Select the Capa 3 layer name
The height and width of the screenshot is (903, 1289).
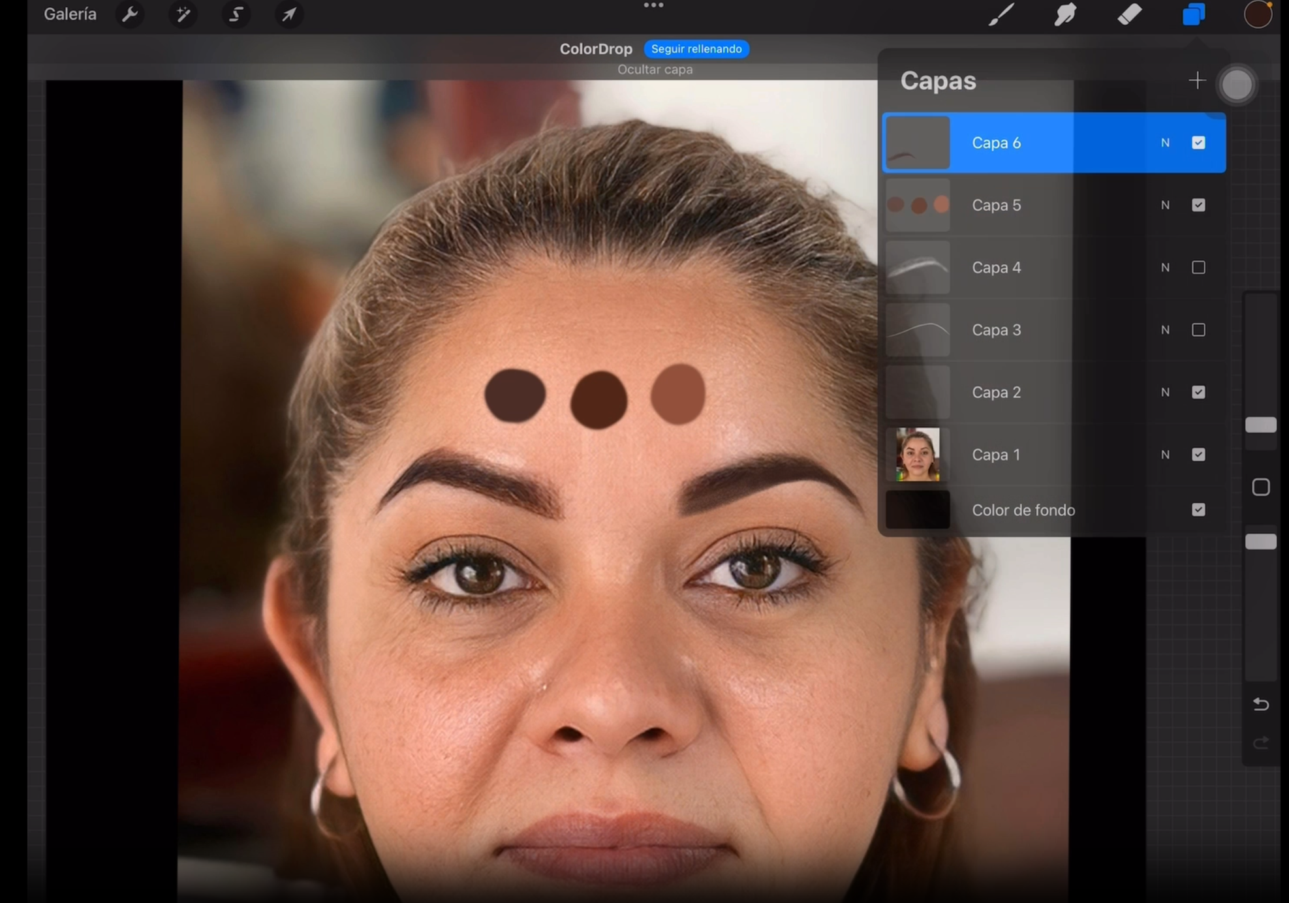(x=996, y=329)
